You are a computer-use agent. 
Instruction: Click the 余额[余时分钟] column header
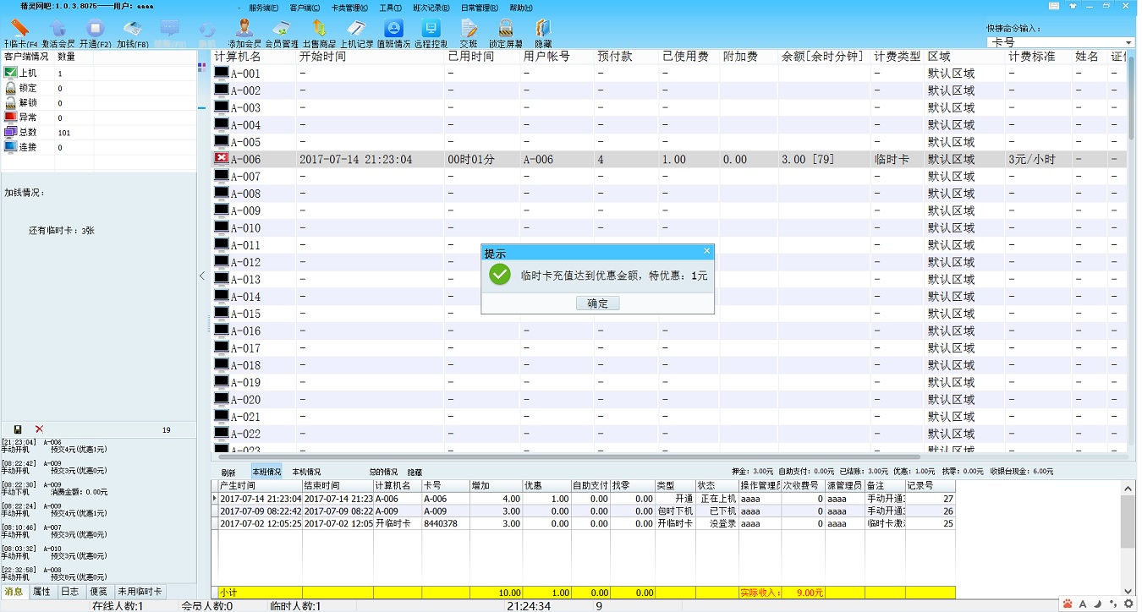pyautogui.click(x=824, y=57)
